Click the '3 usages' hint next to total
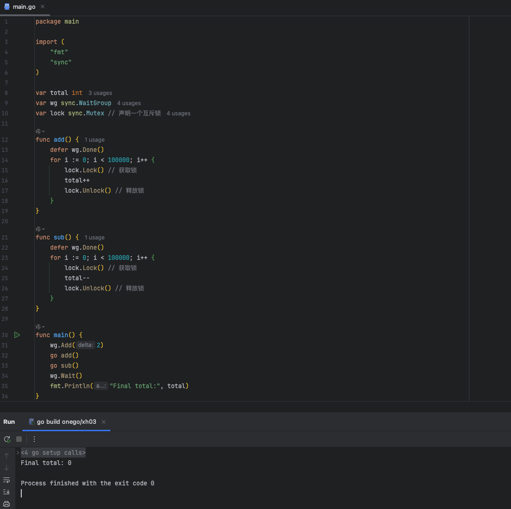Viewport: 511px width, 509px height. pos(100,93)
